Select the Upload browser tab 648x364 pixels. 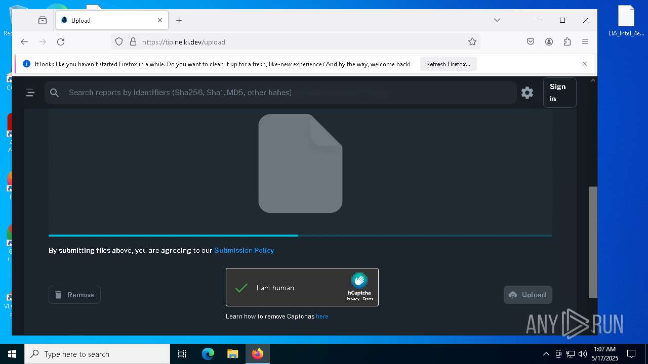[111, 20]
